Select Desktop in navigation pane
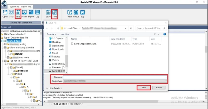 (x=55, y=42)
